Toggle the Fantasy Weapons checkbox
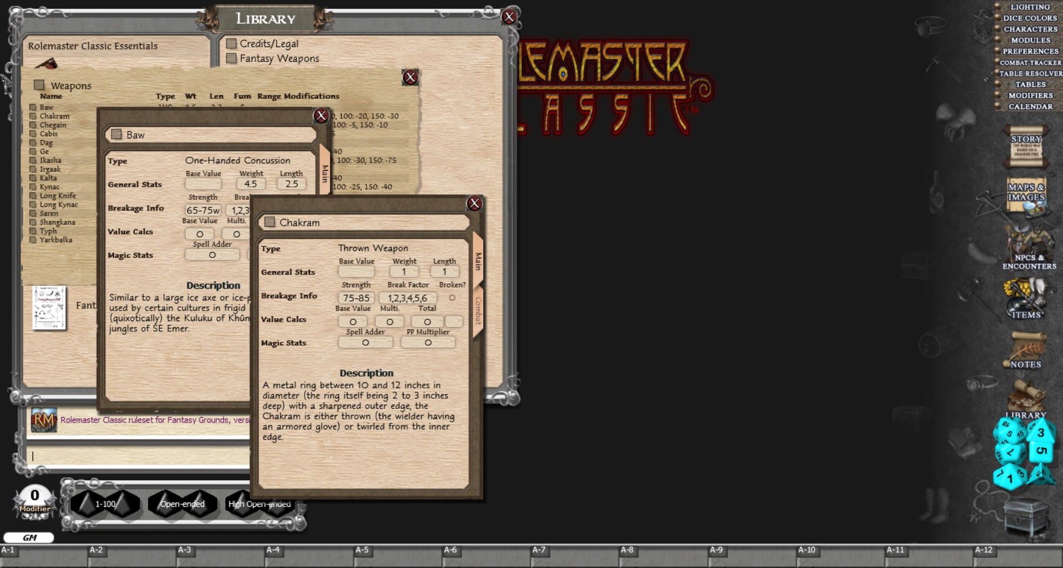The height and width of the screenshot is (568, 1063). tap(231, 58)
